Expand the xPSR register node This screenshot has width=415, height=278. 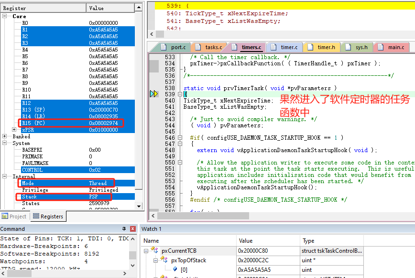coord(14,130)
